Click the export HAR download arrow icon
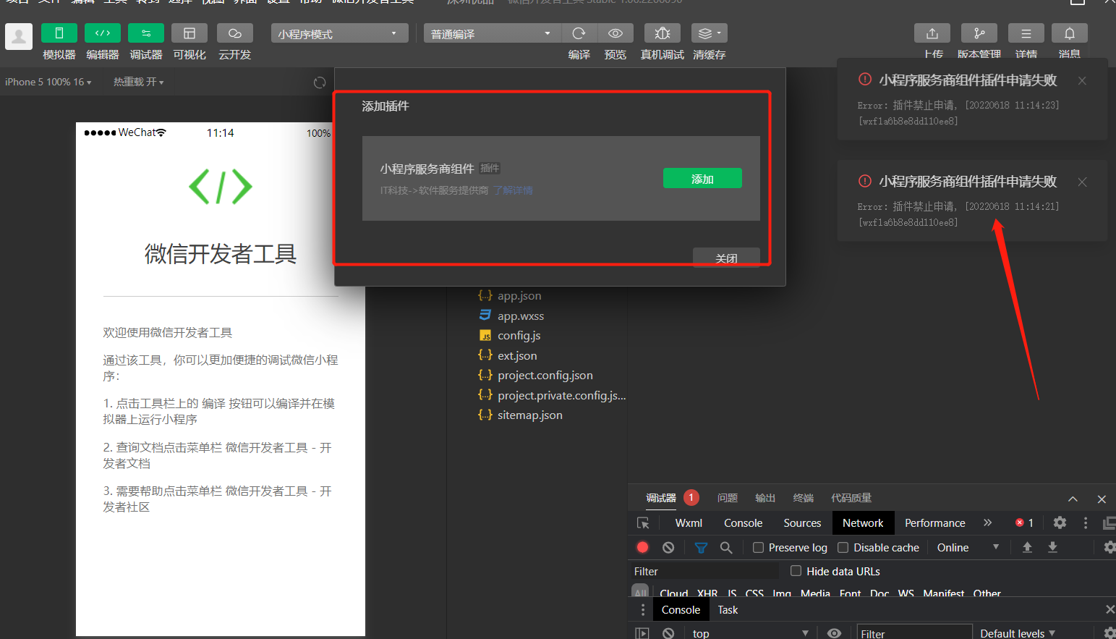 pyautogui.click(x=1053, y=547)
